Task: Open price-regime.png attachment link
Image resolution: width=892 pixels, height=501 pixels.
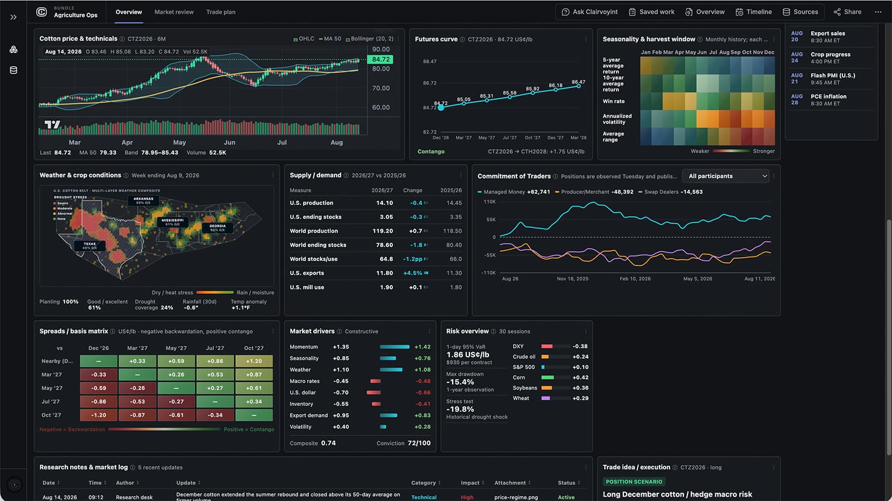Action: (x=516, y=497)
